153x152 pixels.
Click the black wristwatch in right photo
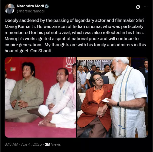118,104
